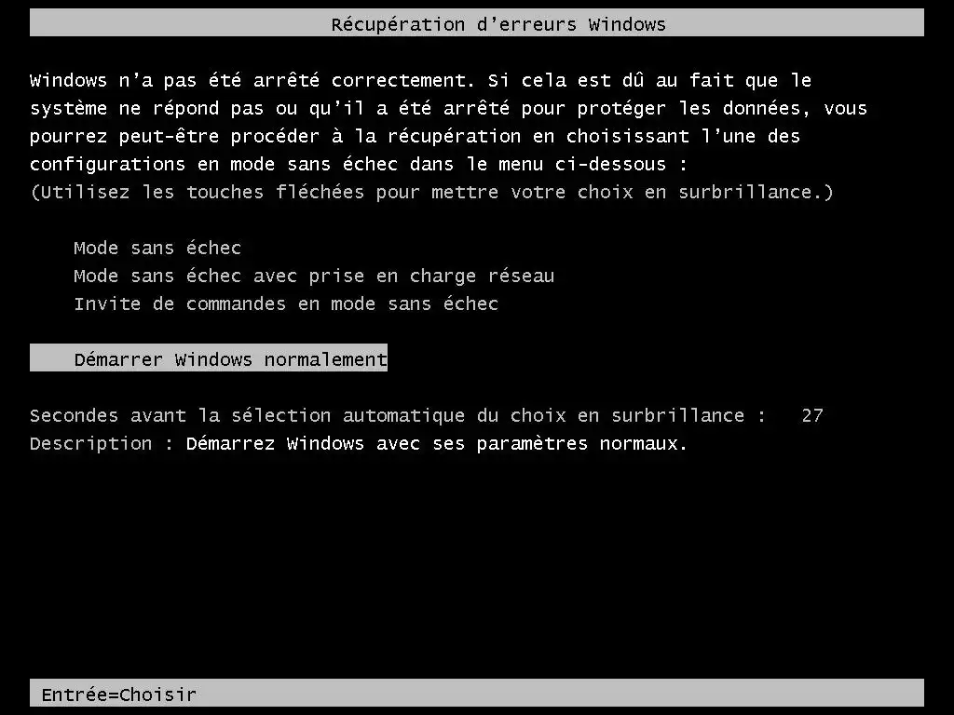954x715 pixels.
Task: Click the arrow-keys hint "Utilisez les touches fléchées"
Action: pyautogui.click(x=201, y=192)
